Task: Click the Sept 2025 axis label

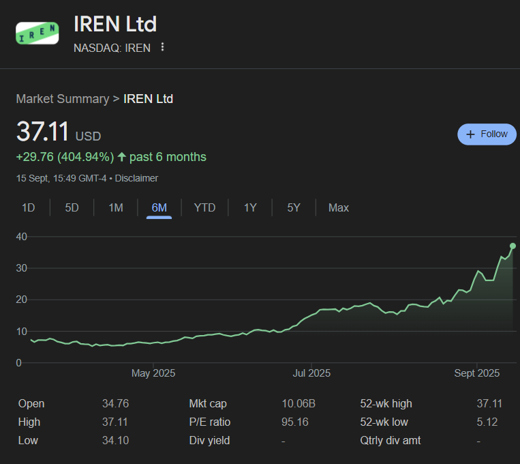Action: coord(477,373)
